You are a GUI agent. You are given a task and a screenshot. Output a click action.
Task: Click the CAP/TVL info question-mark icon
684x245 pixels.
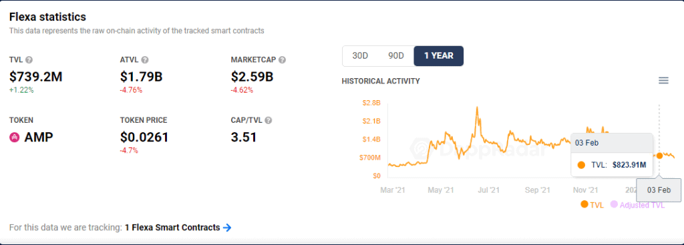coord(269,120)
